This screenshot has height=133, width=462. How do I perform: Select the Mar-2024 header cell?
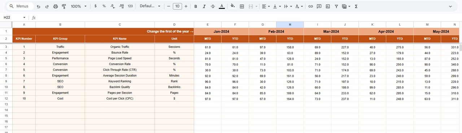[x=331, y=32]
